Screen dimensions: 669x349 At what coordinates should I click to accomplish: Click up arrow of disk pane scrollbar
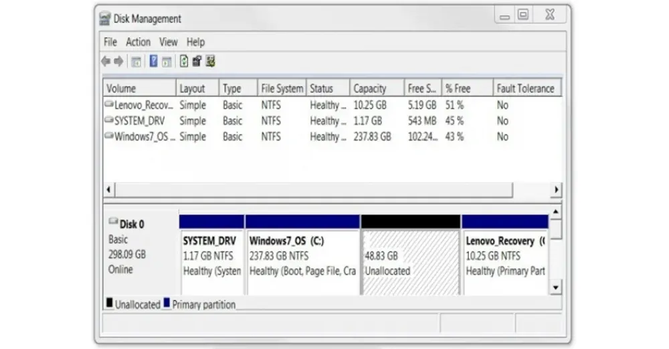pos(555,212)
